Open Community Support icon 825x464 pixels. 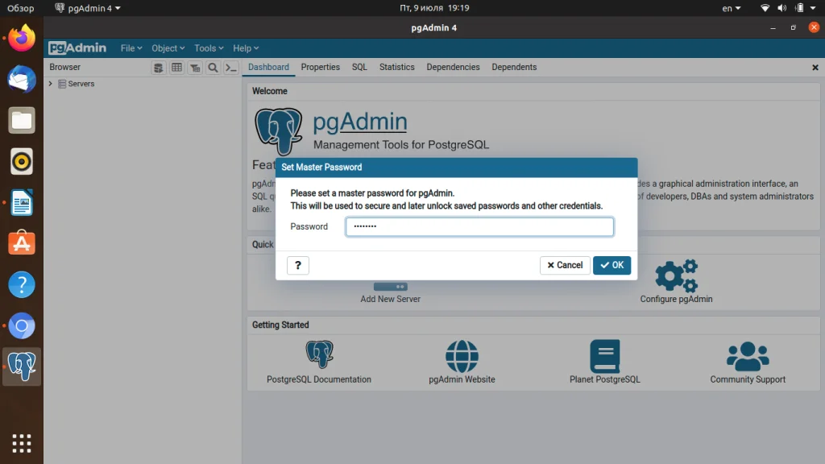pos(748,354)
